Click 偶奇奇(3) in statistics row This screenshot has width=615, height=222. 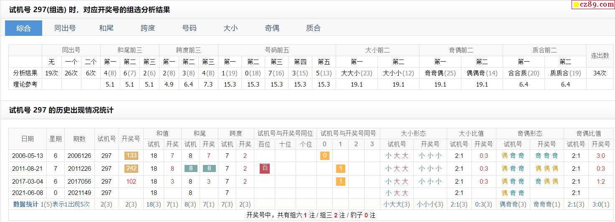click(x=513, y=205)
